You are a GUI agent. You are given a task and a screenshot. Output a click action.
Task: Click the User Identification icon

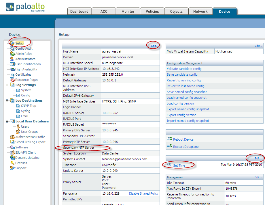12,64
